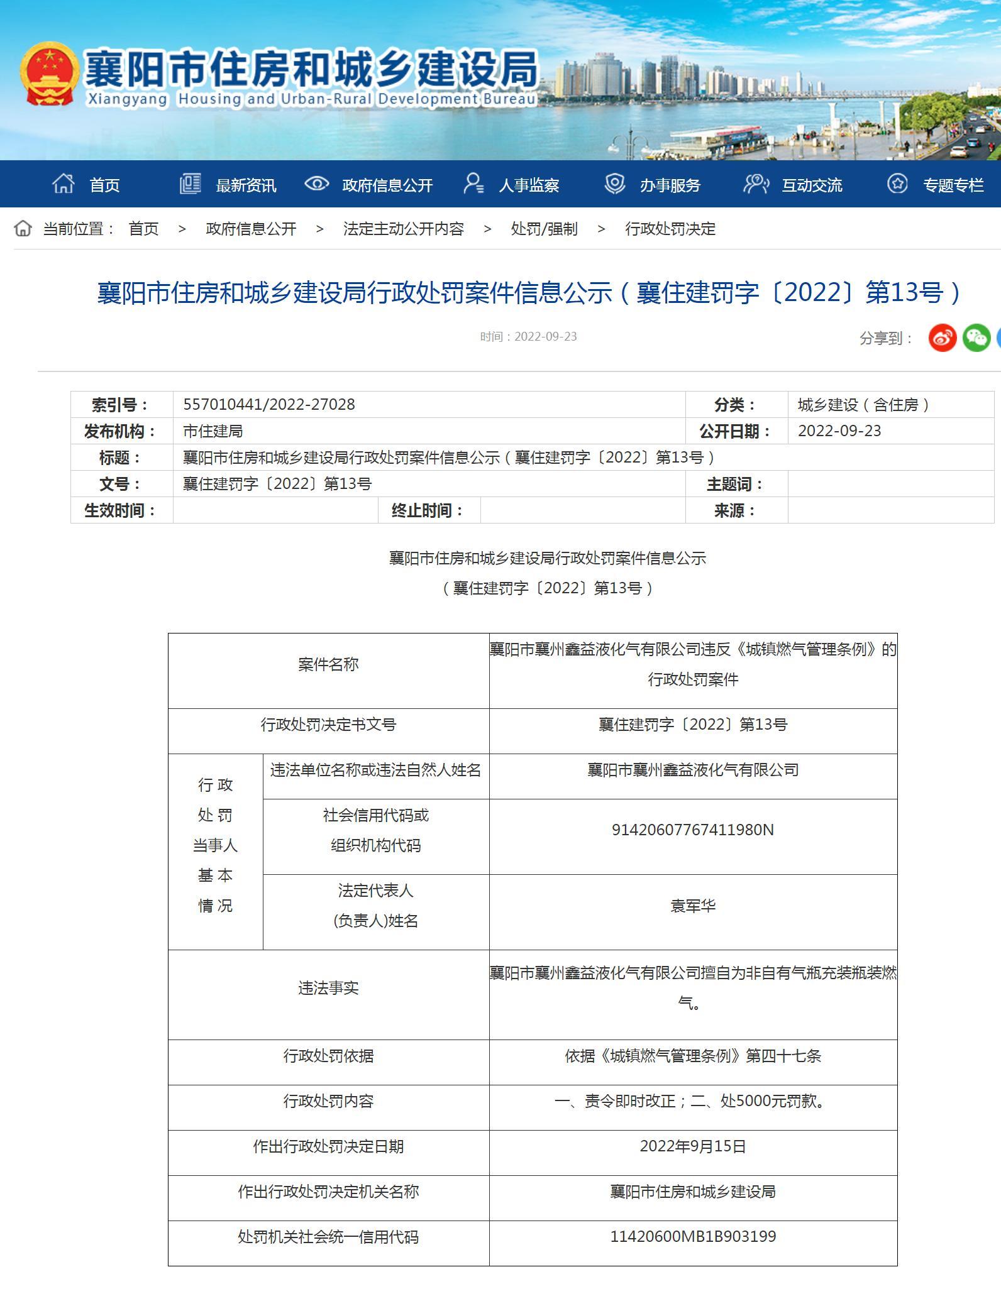1001x1311 pixels.
Task: Click the shield icon beside 办事服务
Action: coord(614,184)
